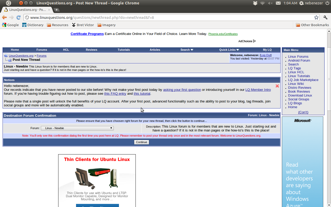Click the Log Out link
The height and width of the screenshot is (207, 331).
[x=266, y=55]
